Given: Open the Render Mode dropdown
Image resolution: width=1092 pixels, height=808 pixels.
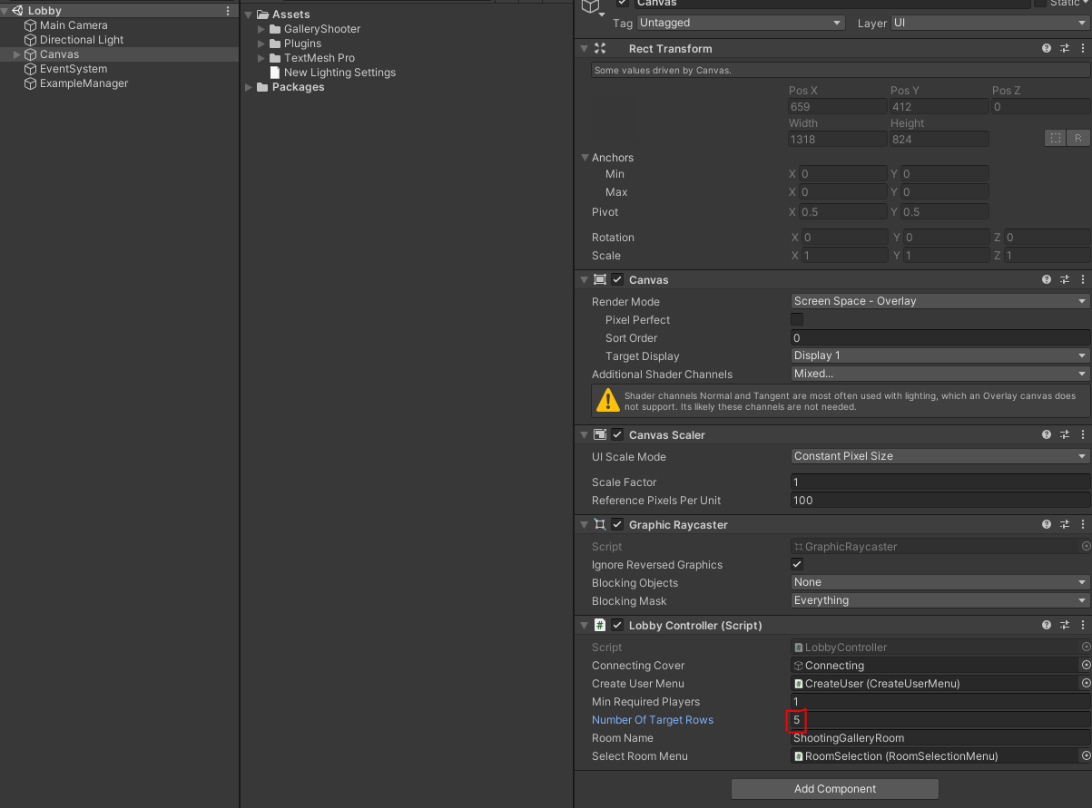Looking at the screenshot, I should tap(939, 301).
